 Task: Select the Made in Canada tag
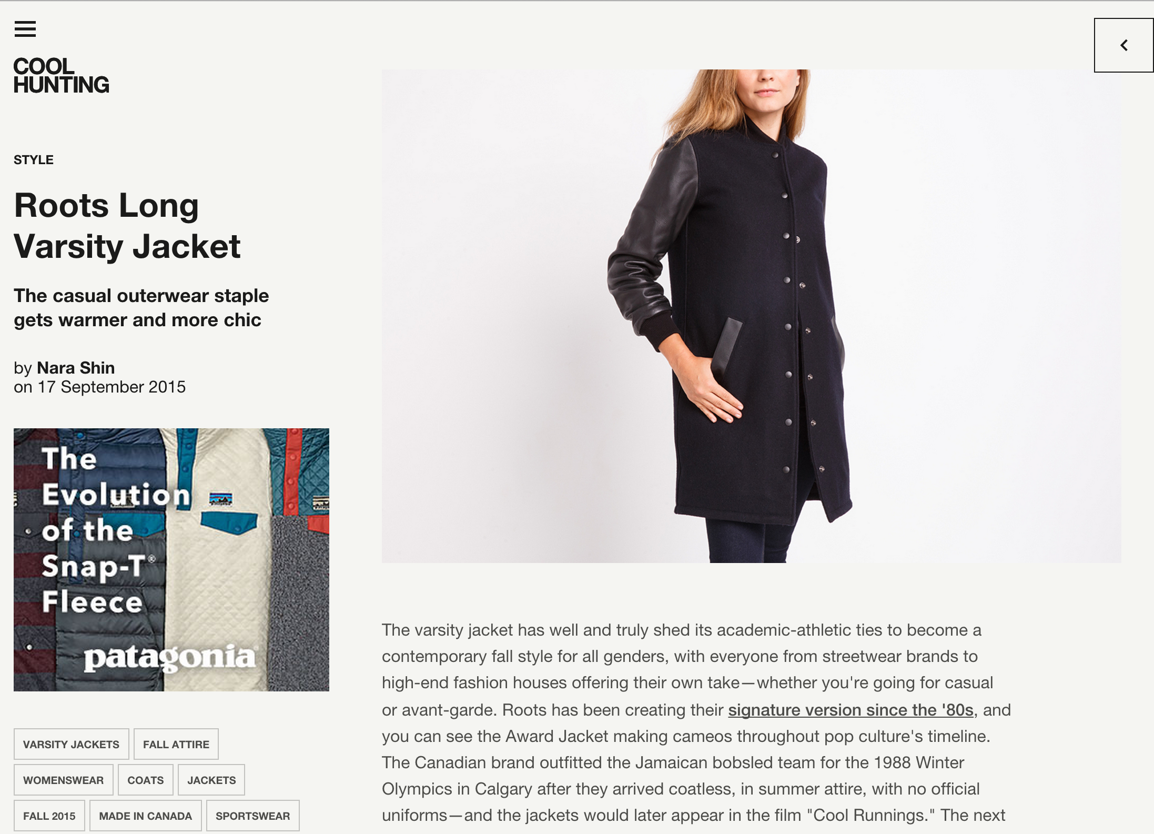[146, 816]
